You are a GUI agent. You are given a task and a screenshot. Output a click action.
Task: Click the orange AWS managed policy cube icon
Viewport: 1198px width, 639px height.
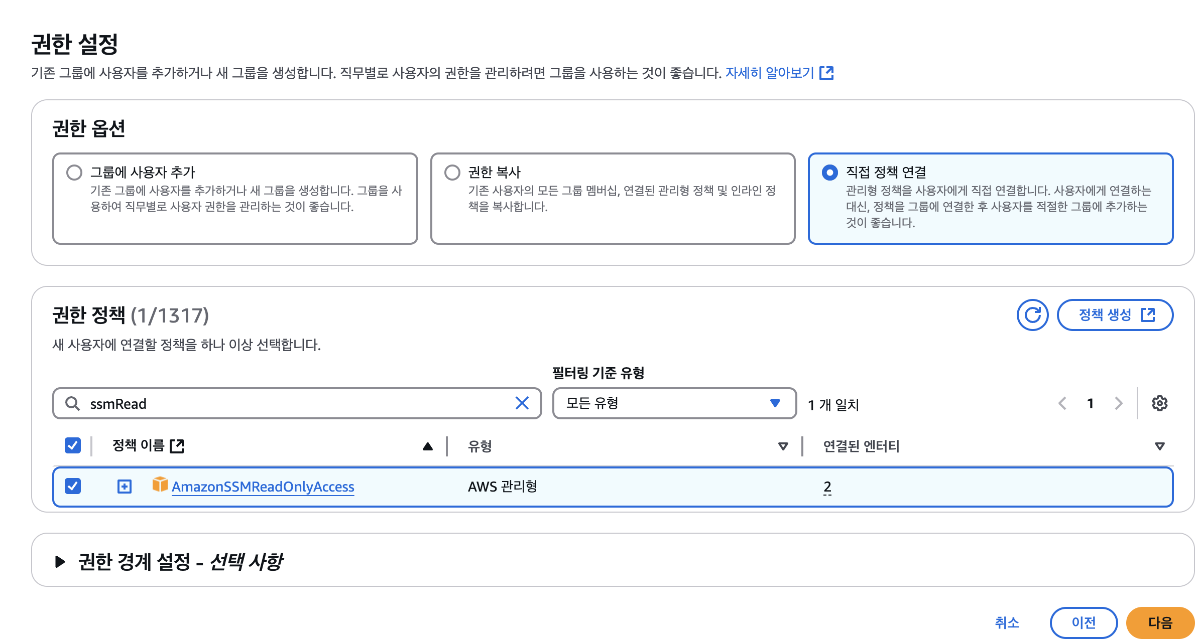(x=160, y=485)
